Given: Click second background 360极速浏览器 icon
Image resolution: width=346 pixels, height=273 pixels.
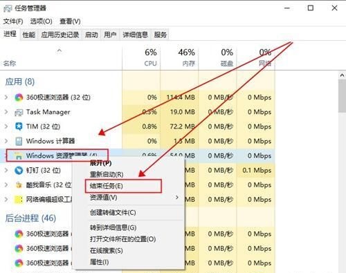Looking at the screenshot, I should [x=19, y=249].
